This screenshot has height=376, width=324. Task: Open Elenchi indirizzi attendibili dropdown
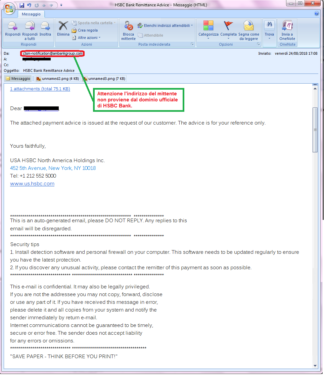(165, 26)
